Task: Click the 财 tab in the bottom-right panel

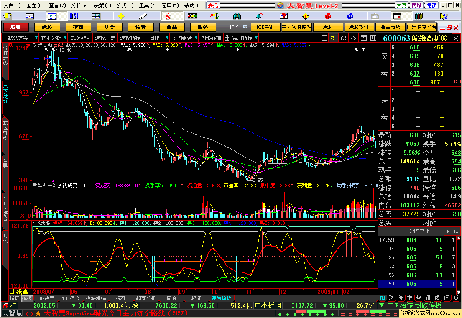Action: (x=391, y=298)
